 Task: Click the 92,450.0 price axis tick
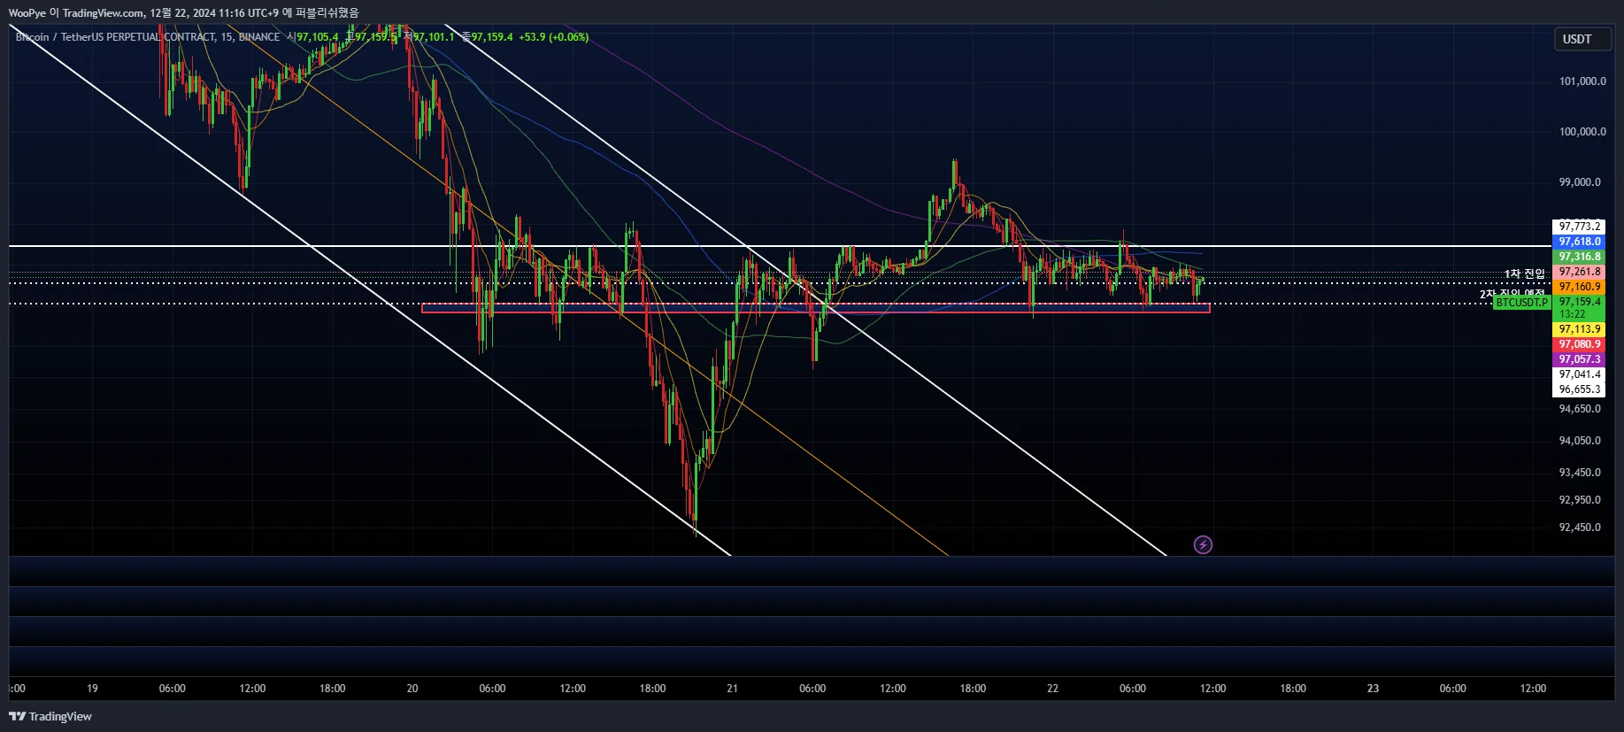point(1580,528)
